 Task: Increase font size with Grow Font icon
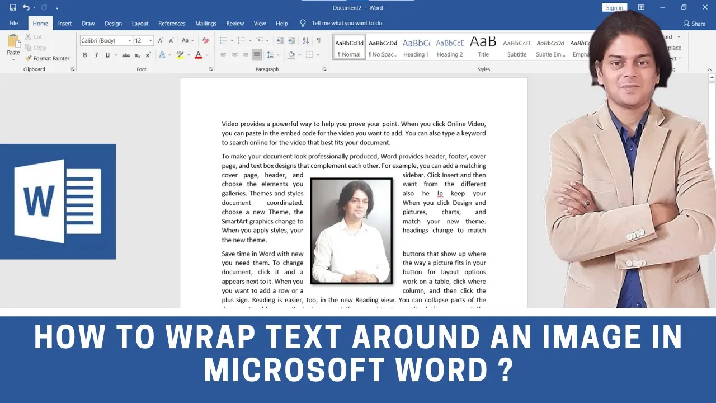pyautogui.click(x=161, y=40)
